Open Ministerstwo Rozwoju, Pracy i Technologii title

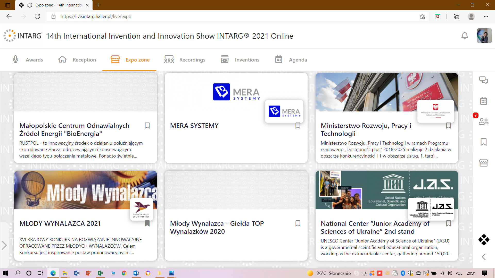pyautogui.click(x=366, y=129)
